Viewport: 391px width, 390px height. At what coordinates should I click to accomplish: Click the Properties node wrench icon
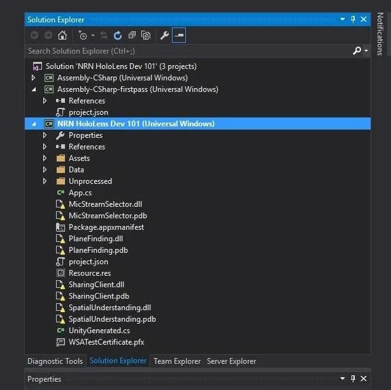click(60, 135)
